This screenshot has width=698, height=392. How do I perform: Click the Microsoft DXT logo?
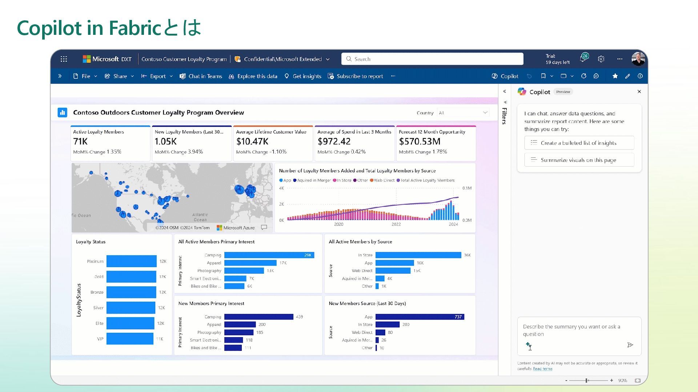[x=107, y=59]
